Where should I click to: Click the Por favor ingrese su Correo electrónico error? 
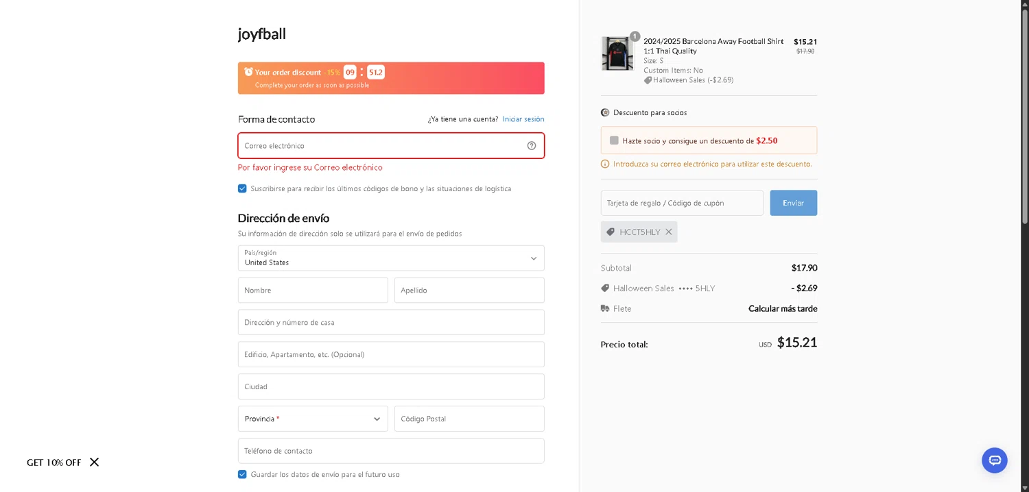click(310, 167)
